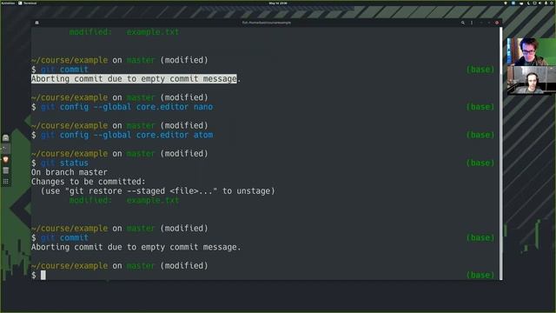Image resolution: width=556 pixels, height=313 pixels.
Task: Click the highlighted 'Aborting commit' message
Action: [x=134, y=79]
